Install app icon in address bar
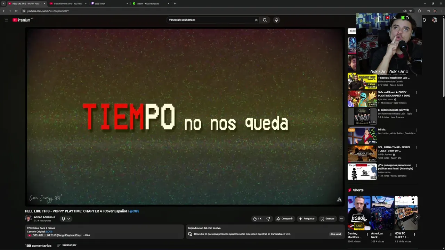 pyautogui.click(x=405, y=11)
